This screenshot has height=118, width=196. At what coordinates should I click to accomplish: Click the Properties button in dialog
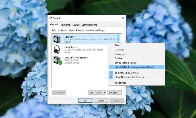(x=114, y=93)
